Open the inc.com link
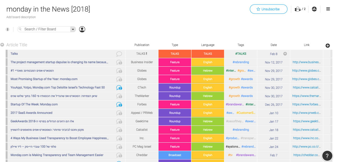Screen dimensions: 338x162 [x=306, y=138]
